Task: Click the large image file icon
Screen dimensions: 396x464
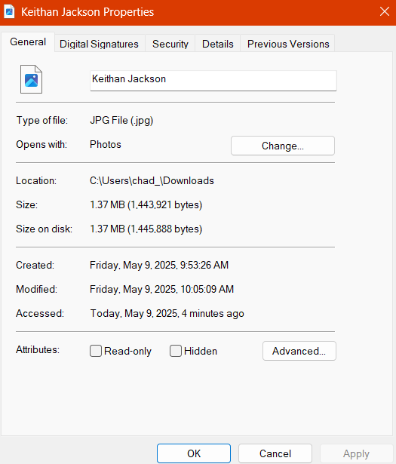Action: [32, 79]
